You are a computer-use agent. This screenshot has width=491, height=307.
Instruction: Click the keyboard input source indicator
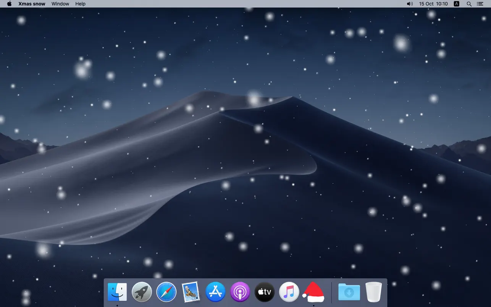point(456,4)
